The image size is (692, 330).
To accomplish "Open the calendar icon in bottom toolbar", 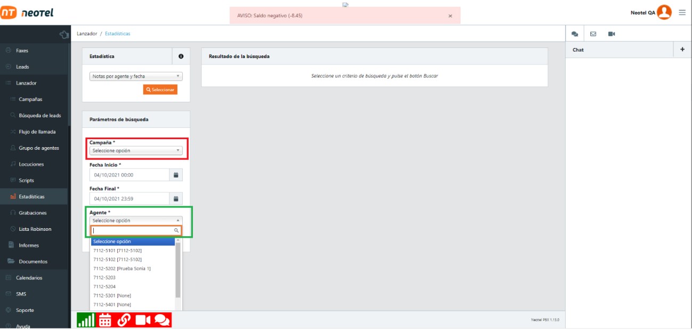I will tap(105, 320).
